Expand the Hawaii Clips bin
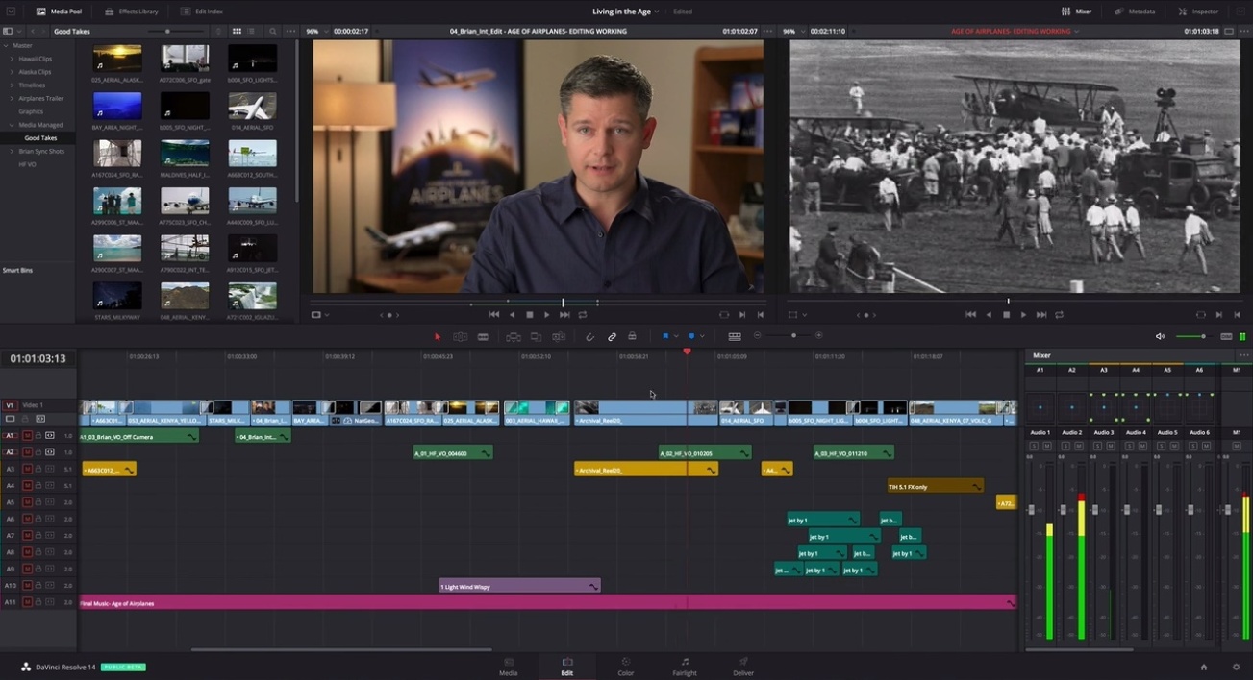Screen dimensions: 1253x680 coord(12,59)
